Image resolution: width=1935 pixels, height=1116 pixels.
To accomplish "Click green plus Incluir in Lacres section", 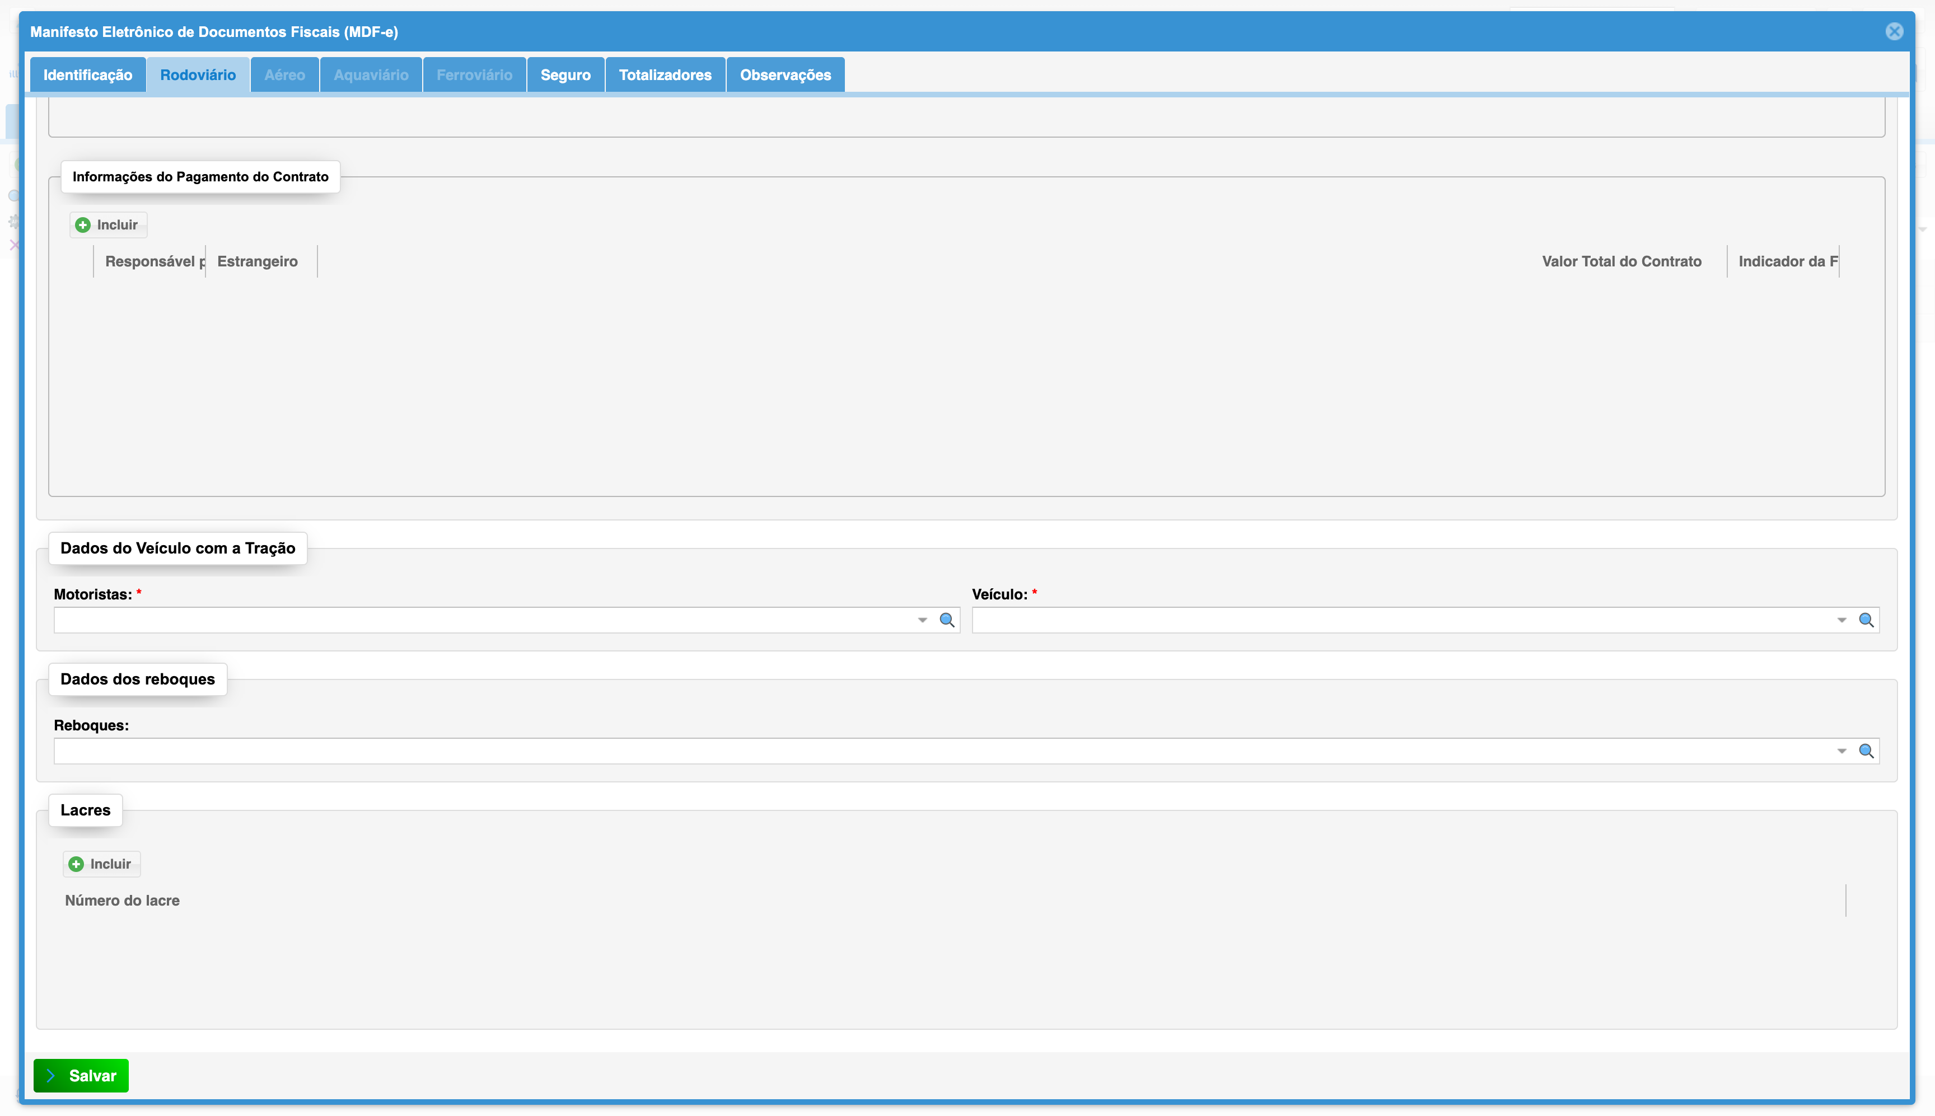I will point(101,864).
